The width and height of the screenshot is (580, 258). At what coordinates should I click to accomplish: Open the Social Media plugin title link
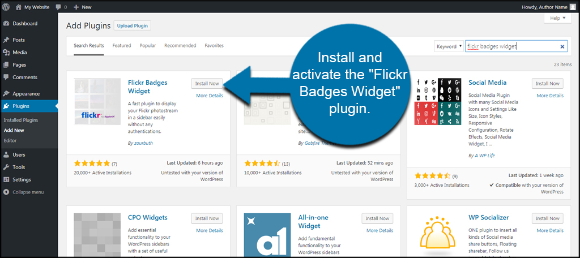[488, 83]
